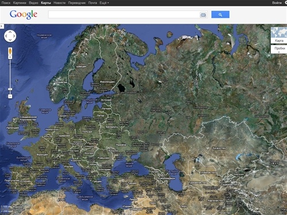Click the Испания label on the map
Screen dimensions: 287x215
25,181
